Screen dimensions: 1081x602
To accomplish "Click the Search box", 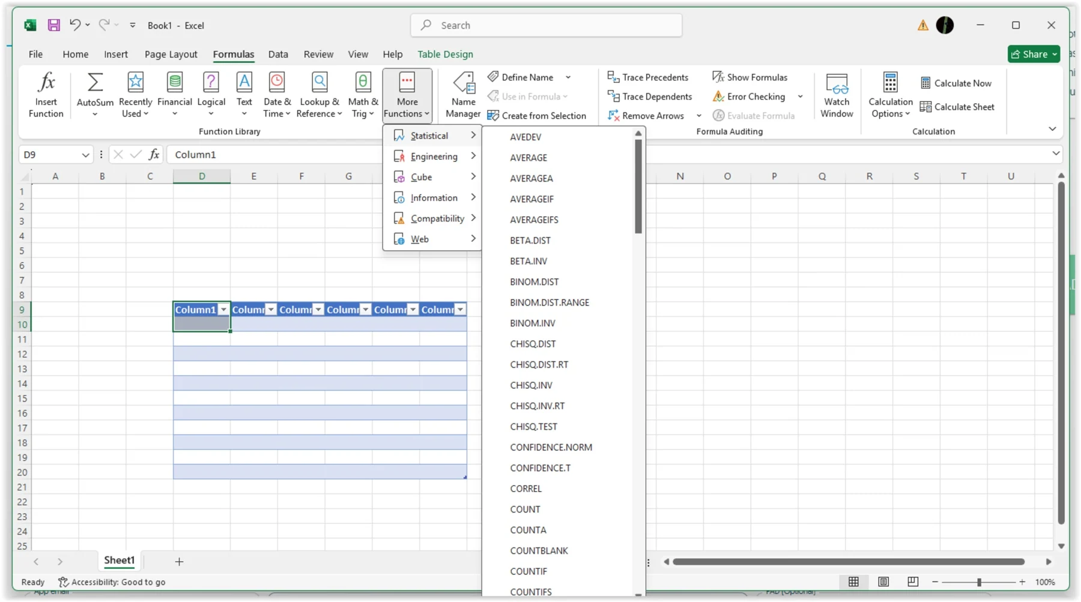I will click(547, 25).
